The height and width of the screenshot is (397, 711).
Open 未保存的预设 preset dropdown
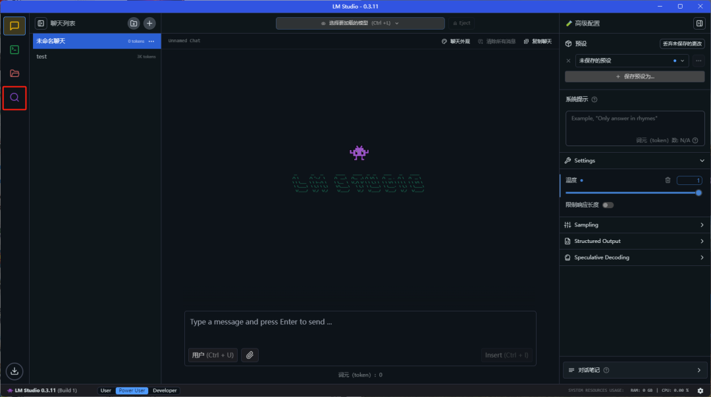click(x=631, y=61)
